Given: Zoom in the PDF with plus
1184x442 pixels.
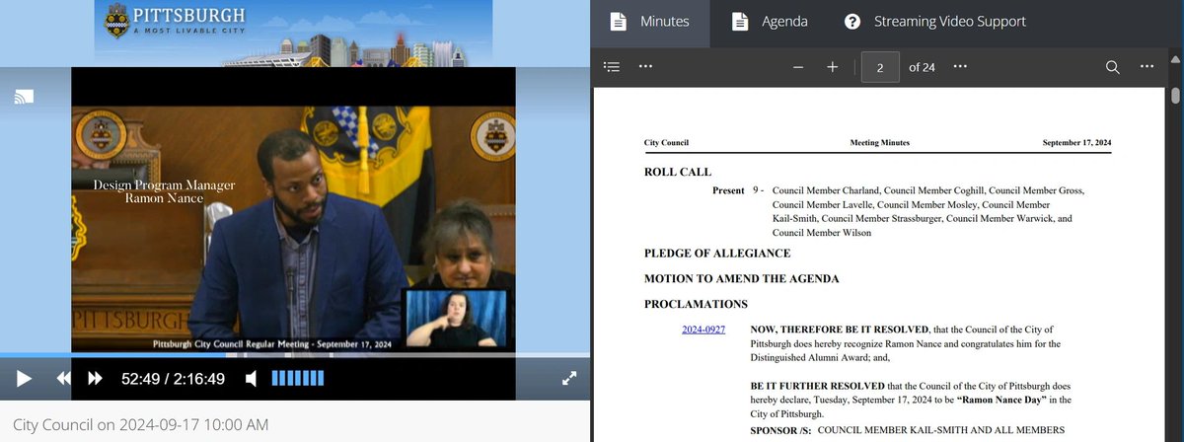Looking at the screenshot, I should tap(832, 67).
